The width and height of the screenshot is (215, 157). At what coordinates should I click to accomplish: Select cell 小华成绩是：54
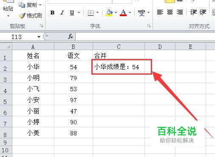click(119, 67)
